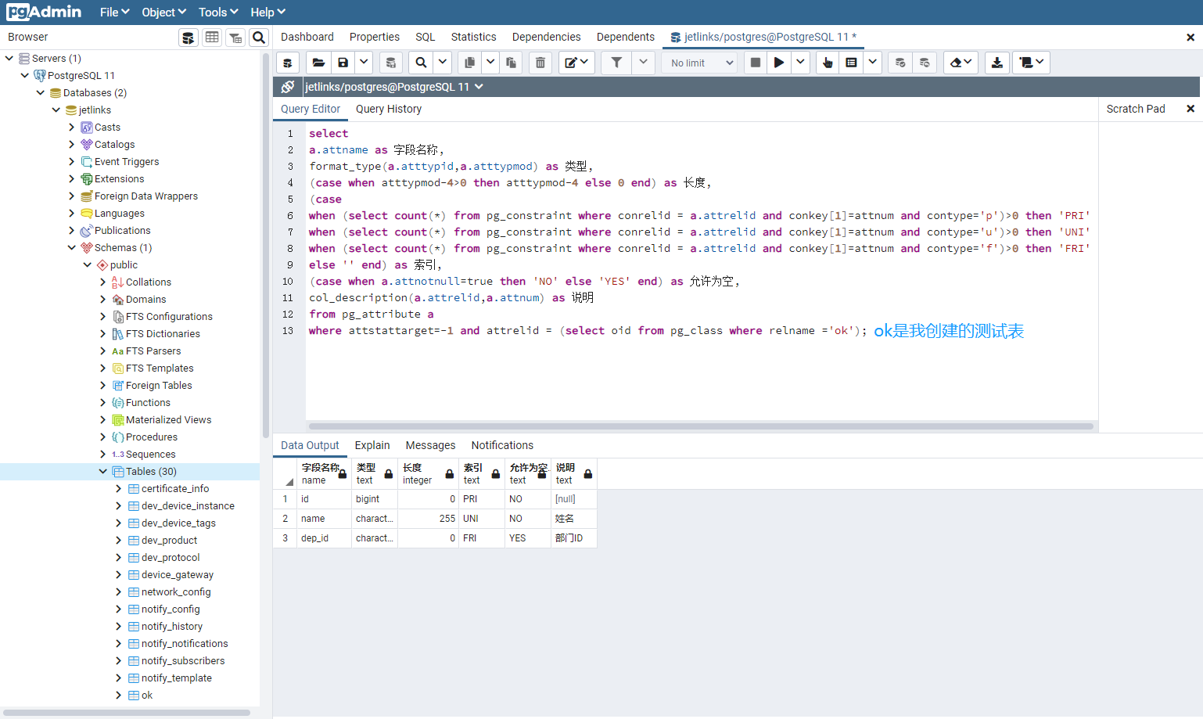Image resolution: width=1203 pixels, height=719 pixels.
Task: Switch to the Messages tab
Action: (x=430, y=445)
